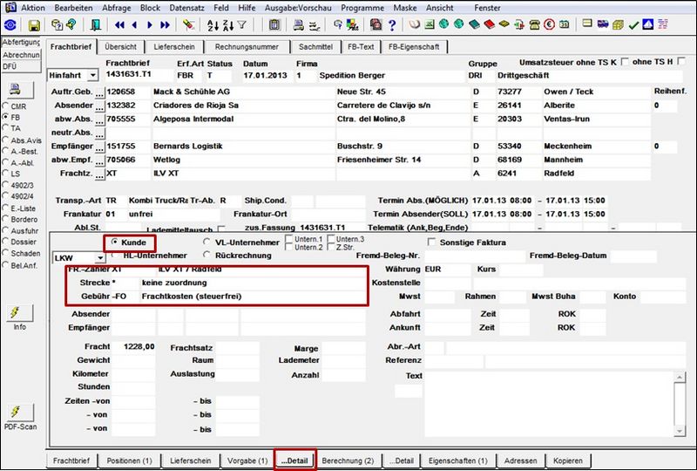This screenshot has height=471, width=697.
Task: Click the PDF-Scan lightning icon
Action: click(19, 413)
